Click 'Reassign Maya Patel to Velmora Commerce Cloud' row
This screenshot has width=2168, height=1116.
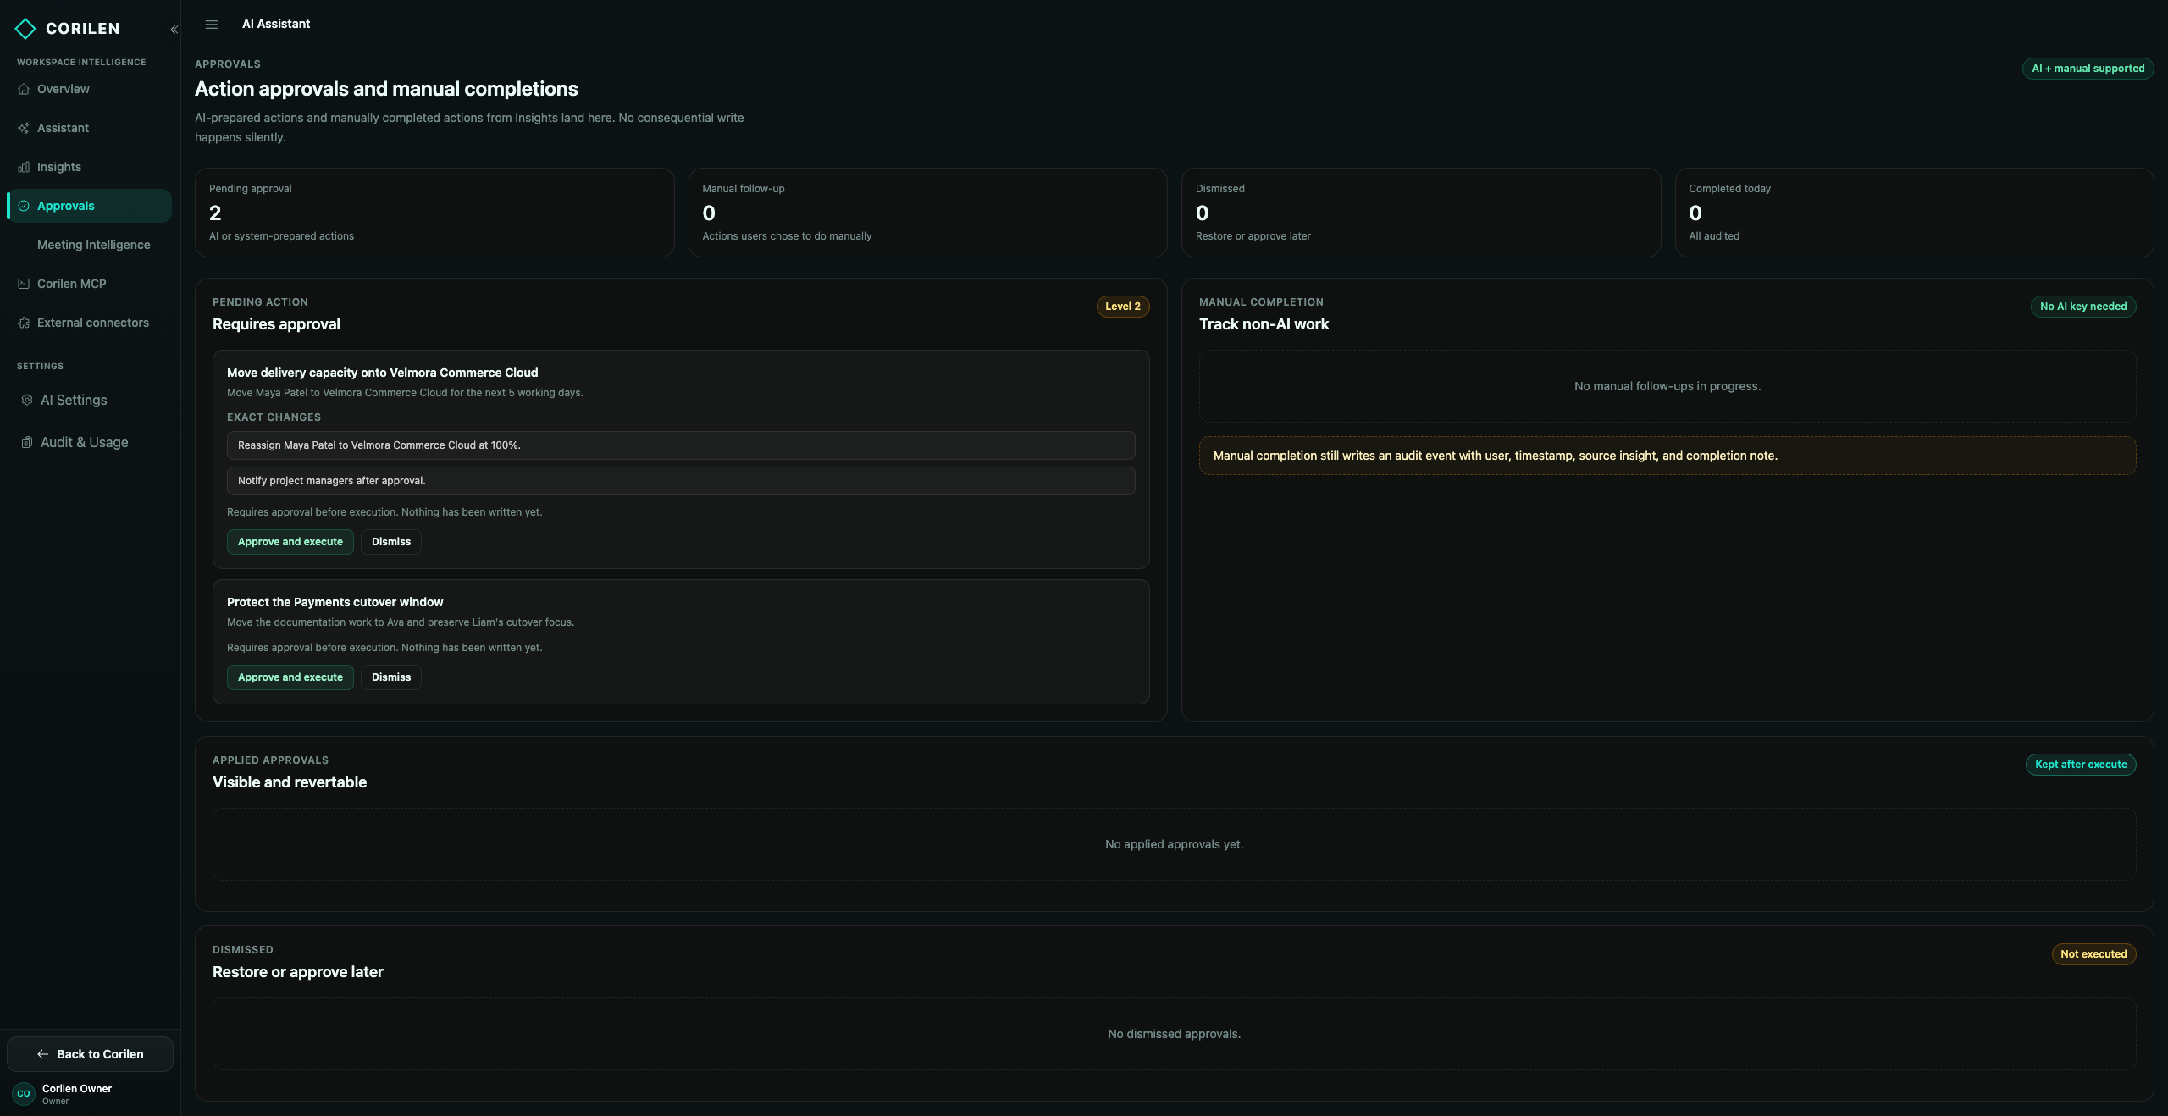(x=681, y=445)
